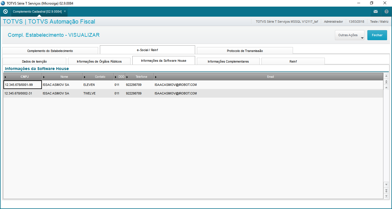Open the Informações de Órgãos Públicos tab
Image resolution: width=392 pixels, height=209 pixels.
click(x=99, y=61)
